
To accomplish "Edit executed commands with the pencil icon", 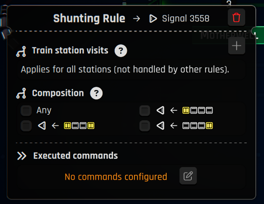I will 188,176.
